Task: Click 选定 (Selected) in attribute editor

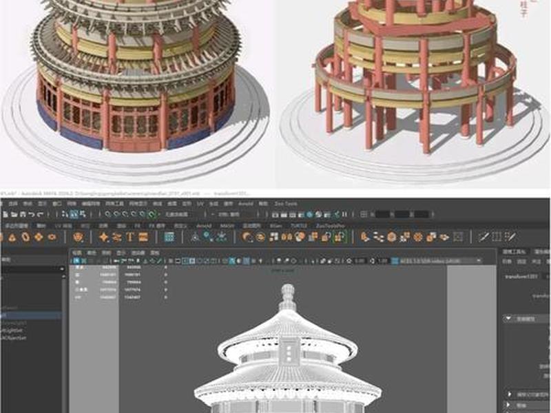Action: (521, 262)
